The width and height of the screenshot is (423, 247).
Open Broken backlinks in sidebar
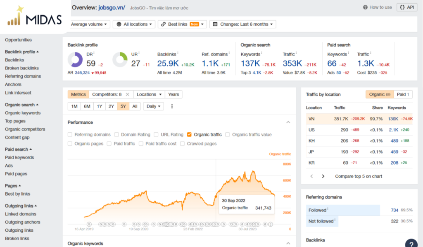[22, 68]
